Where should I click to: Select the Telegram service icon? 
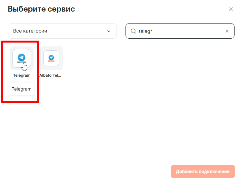[22, 58]
